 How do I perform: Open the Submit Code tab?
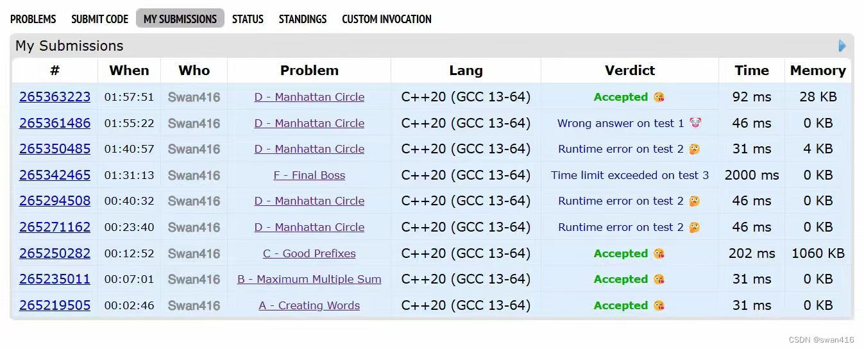point(100,19)
